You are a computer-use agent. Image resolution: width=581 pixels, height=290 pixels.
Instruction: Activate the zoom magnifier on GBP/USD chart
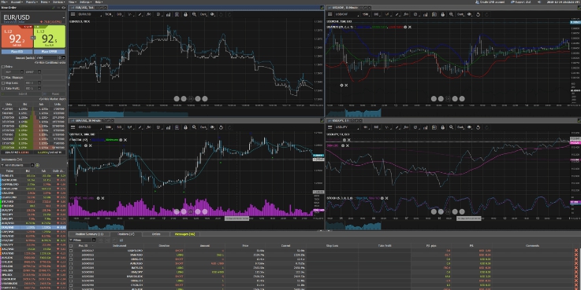[x=194, y=127]
